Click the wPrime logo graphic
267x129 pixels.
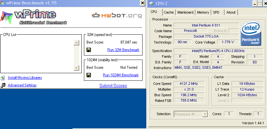[33, 17]
